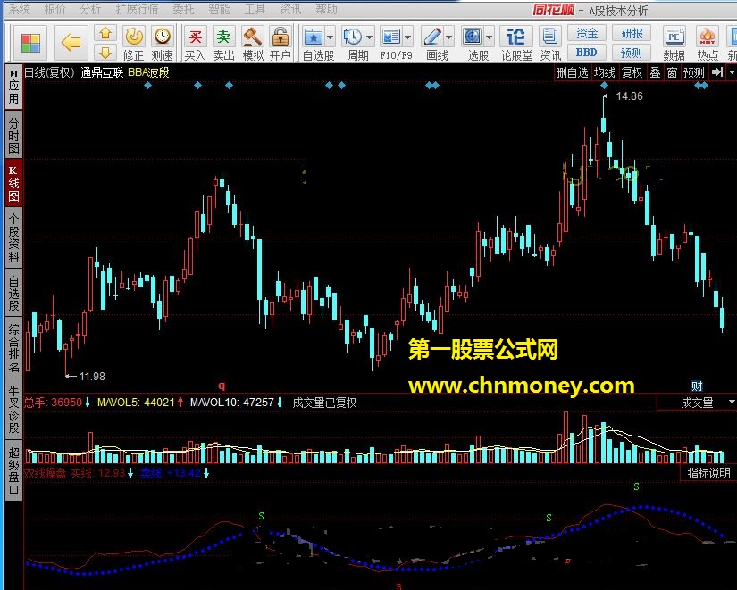737x590 pixels.
Task: Switch to the 综合排名 sidebar tab
Action: [x=13, y=348]
